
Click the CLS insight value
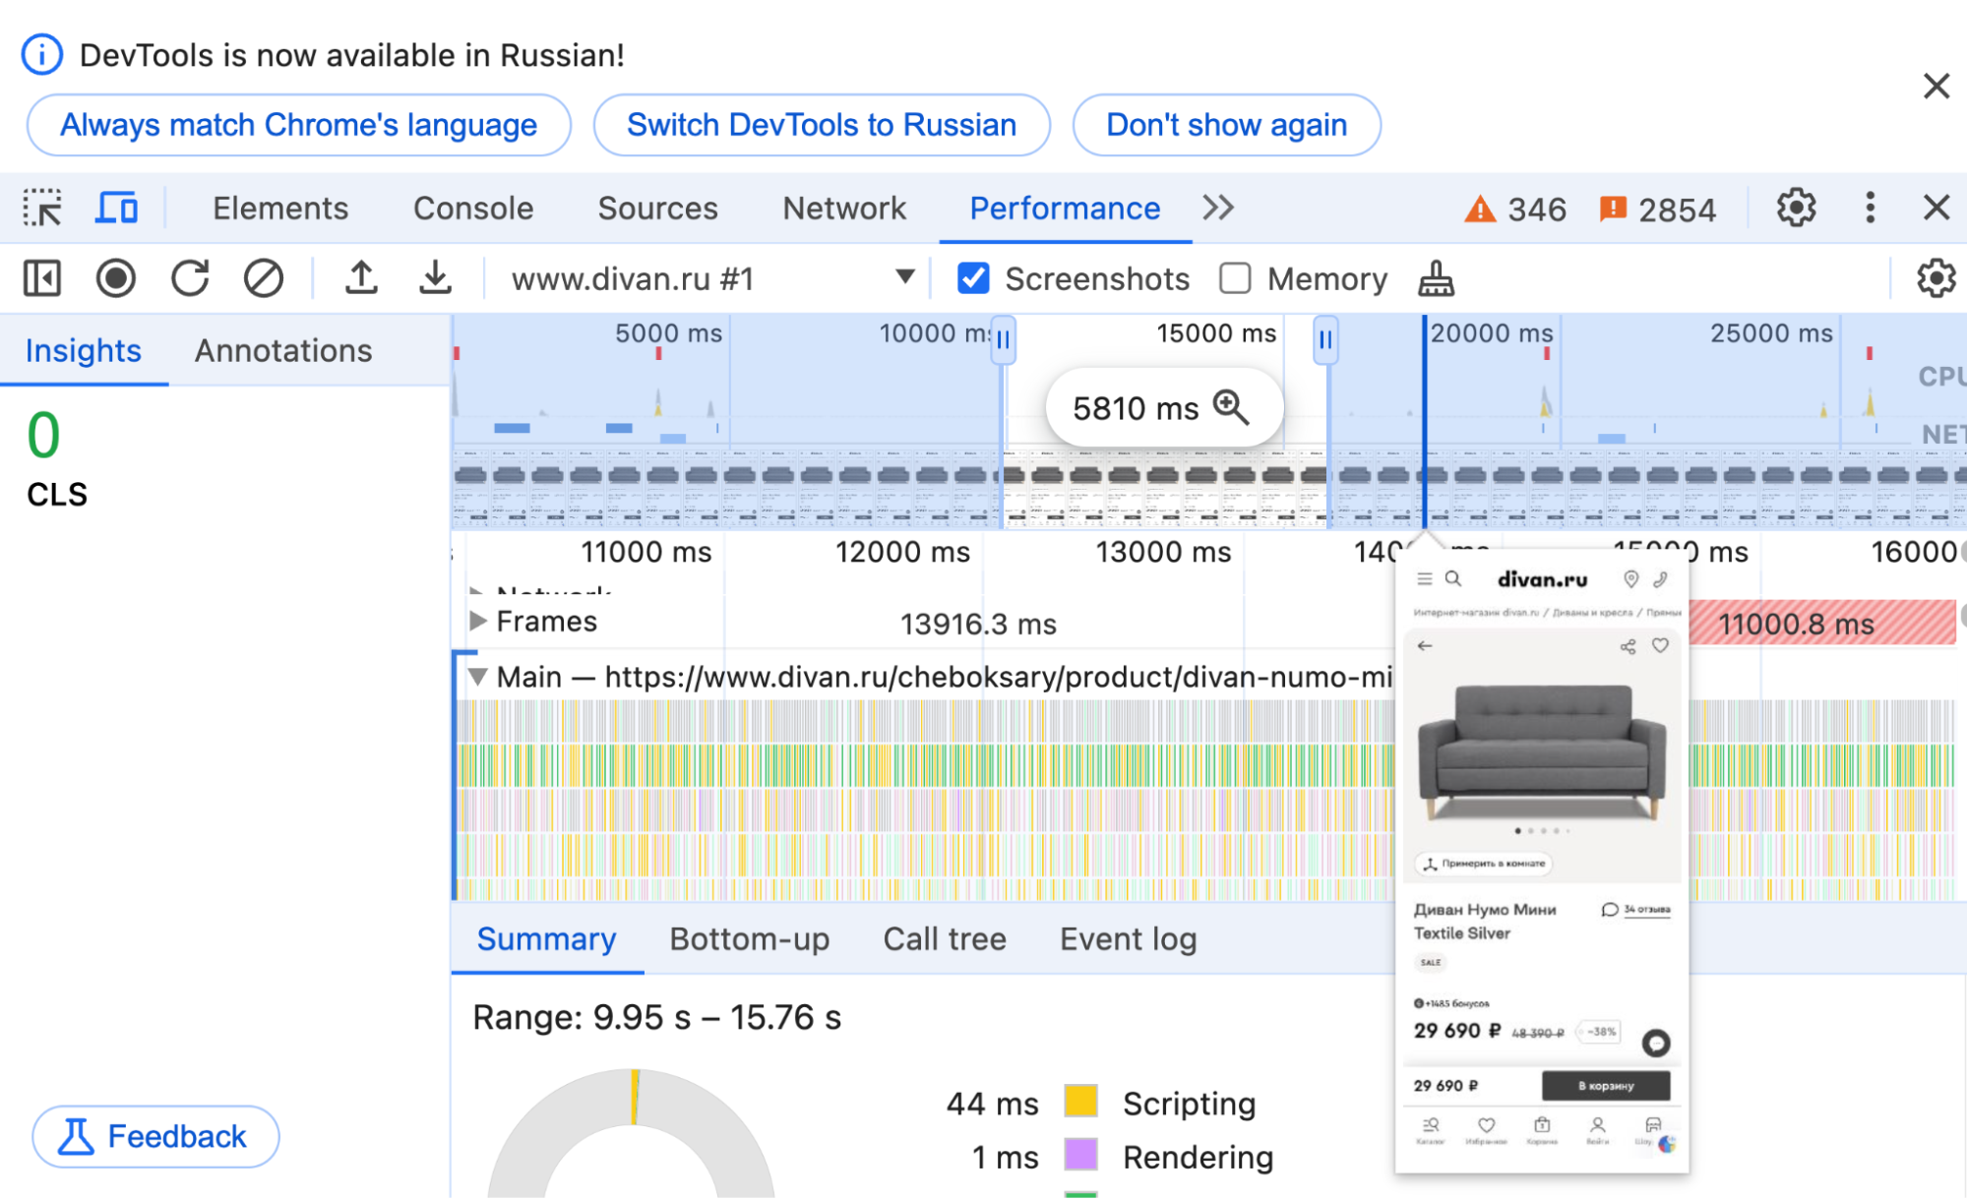click(43, 436)
